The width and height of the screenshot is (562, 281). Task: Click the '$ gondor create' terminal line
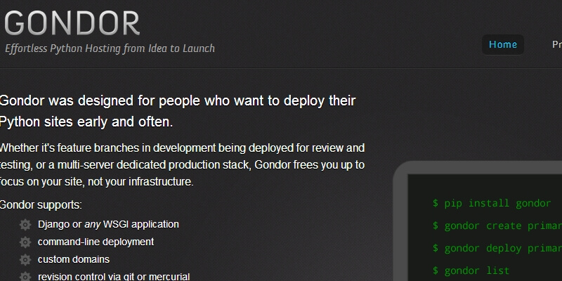[497, 226]
